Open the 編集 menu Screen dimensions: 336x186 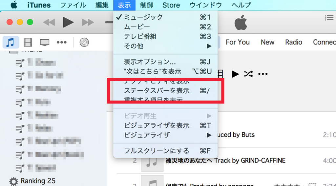tap(102, 5)
